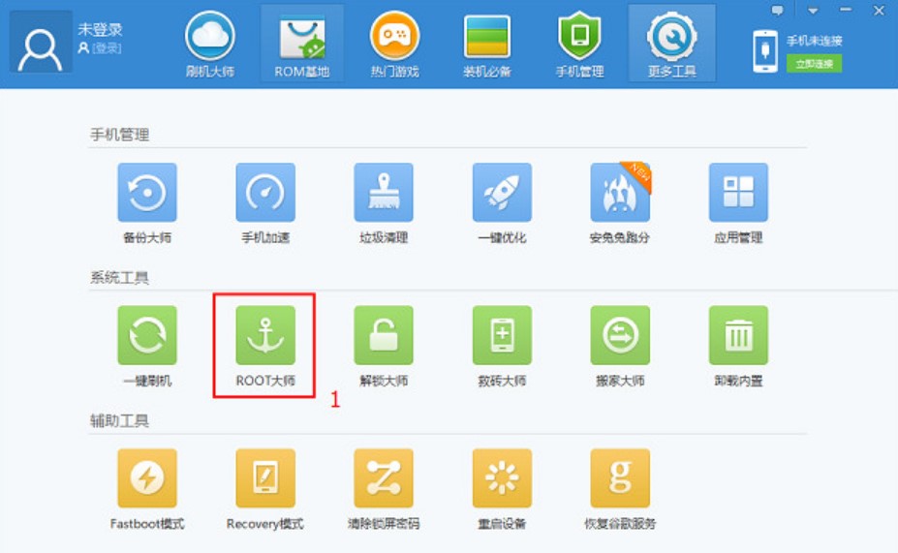Open the title bar dropdown menu arrow

[x=812, y=11]
